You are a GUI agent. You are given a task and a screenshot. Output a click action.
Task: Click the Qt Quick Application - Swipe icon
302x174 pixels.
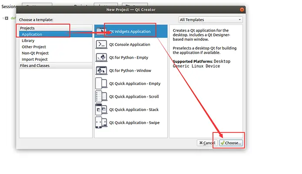point(101,122)
